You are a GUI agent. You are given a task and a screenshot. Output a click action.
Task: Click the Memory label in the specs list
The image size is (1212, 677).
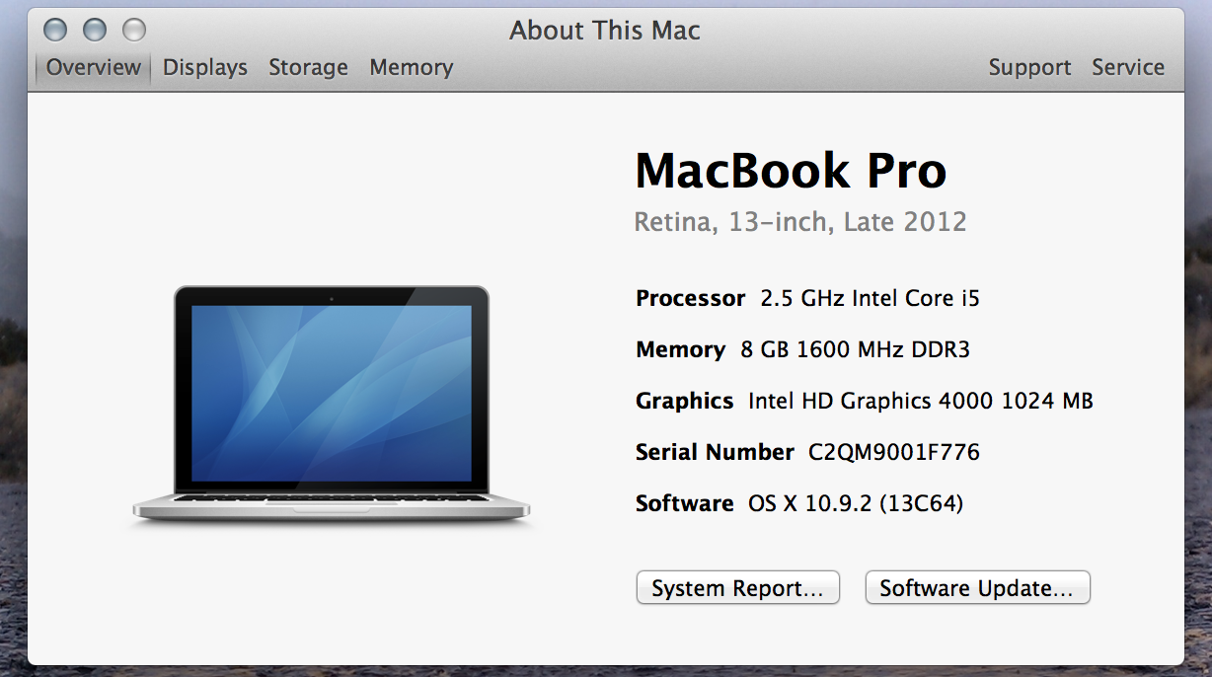681,349
